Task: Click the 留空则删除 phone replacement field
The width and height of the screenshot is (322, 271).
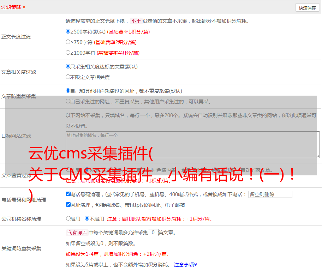Action: click(x=270, y=194)
